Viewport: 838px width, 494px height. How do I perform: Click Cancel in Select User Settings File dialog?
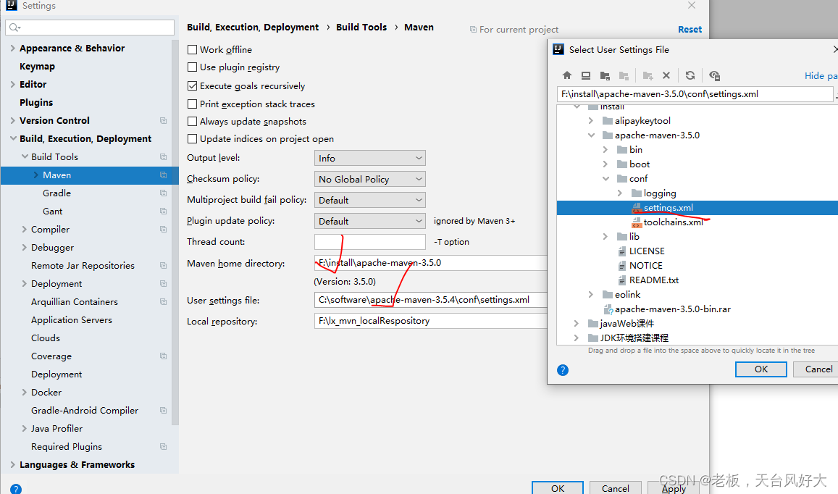pyautogui.click(x=818, y=369)
